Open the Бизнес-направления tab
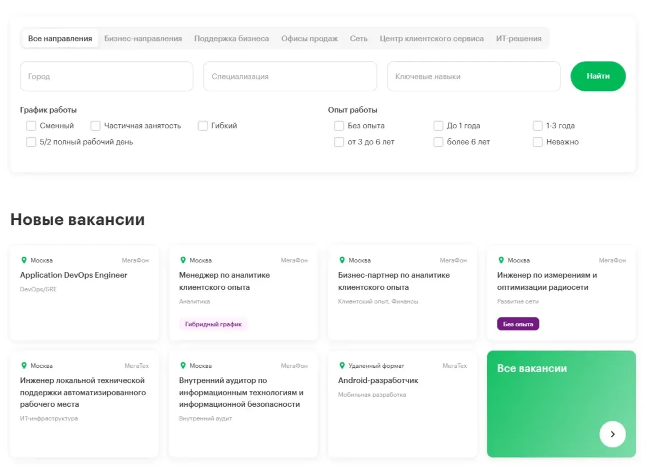Screen dimensions: 658x468 tap(143, 38)
